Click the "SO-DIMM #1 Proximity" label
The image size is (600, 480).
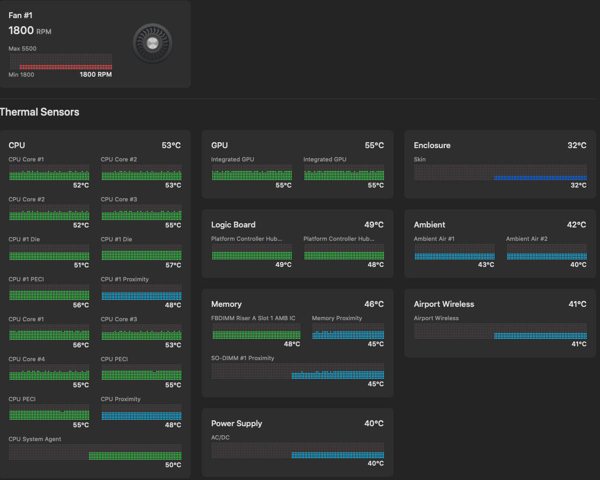pyautogui.click(x=243, y=358)
